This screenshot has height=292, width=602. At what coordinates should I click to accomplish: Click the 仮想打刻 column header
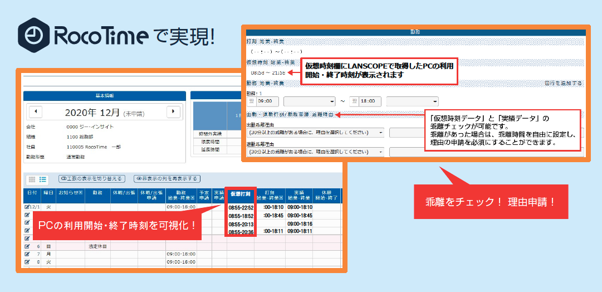click(x=241, y=195)
